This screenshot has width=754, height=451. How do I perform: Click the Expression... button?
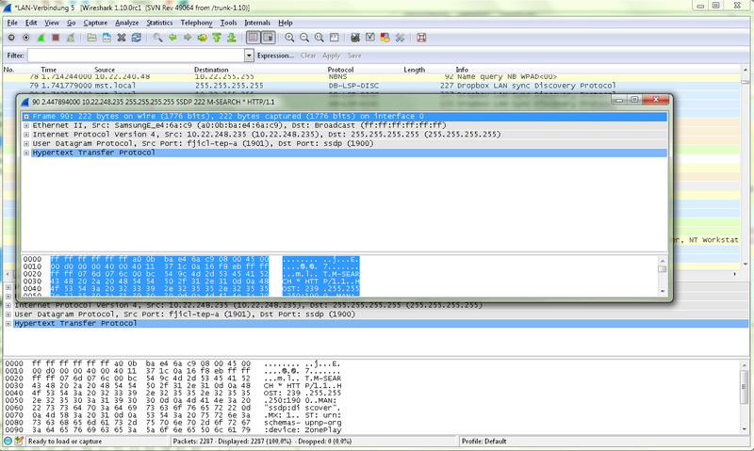pyautogui.click(x=275, y=56)
